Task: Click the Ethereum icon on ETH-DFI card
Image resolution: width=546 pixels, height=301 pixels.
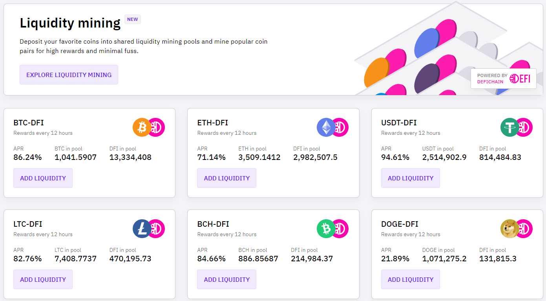Action: tap(325, 127)
